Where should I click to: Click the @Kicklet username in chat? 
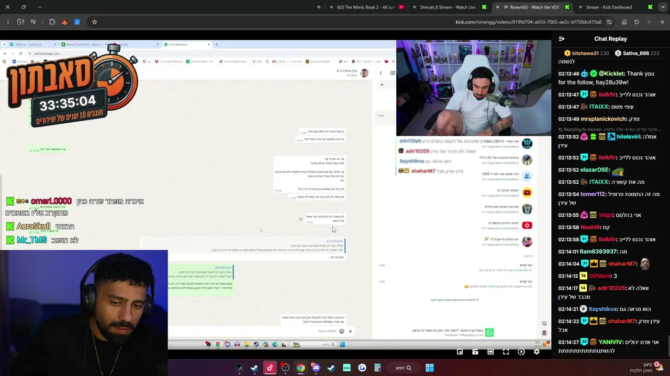click(611, 74)
